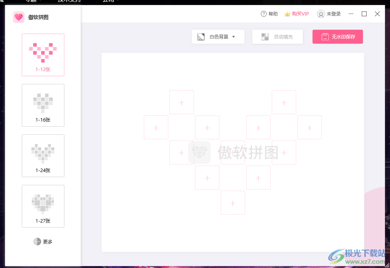The image size is (390, 268).
Task: Click the 自动填充 auto-fill grid icon
Action: click(265, 37)
